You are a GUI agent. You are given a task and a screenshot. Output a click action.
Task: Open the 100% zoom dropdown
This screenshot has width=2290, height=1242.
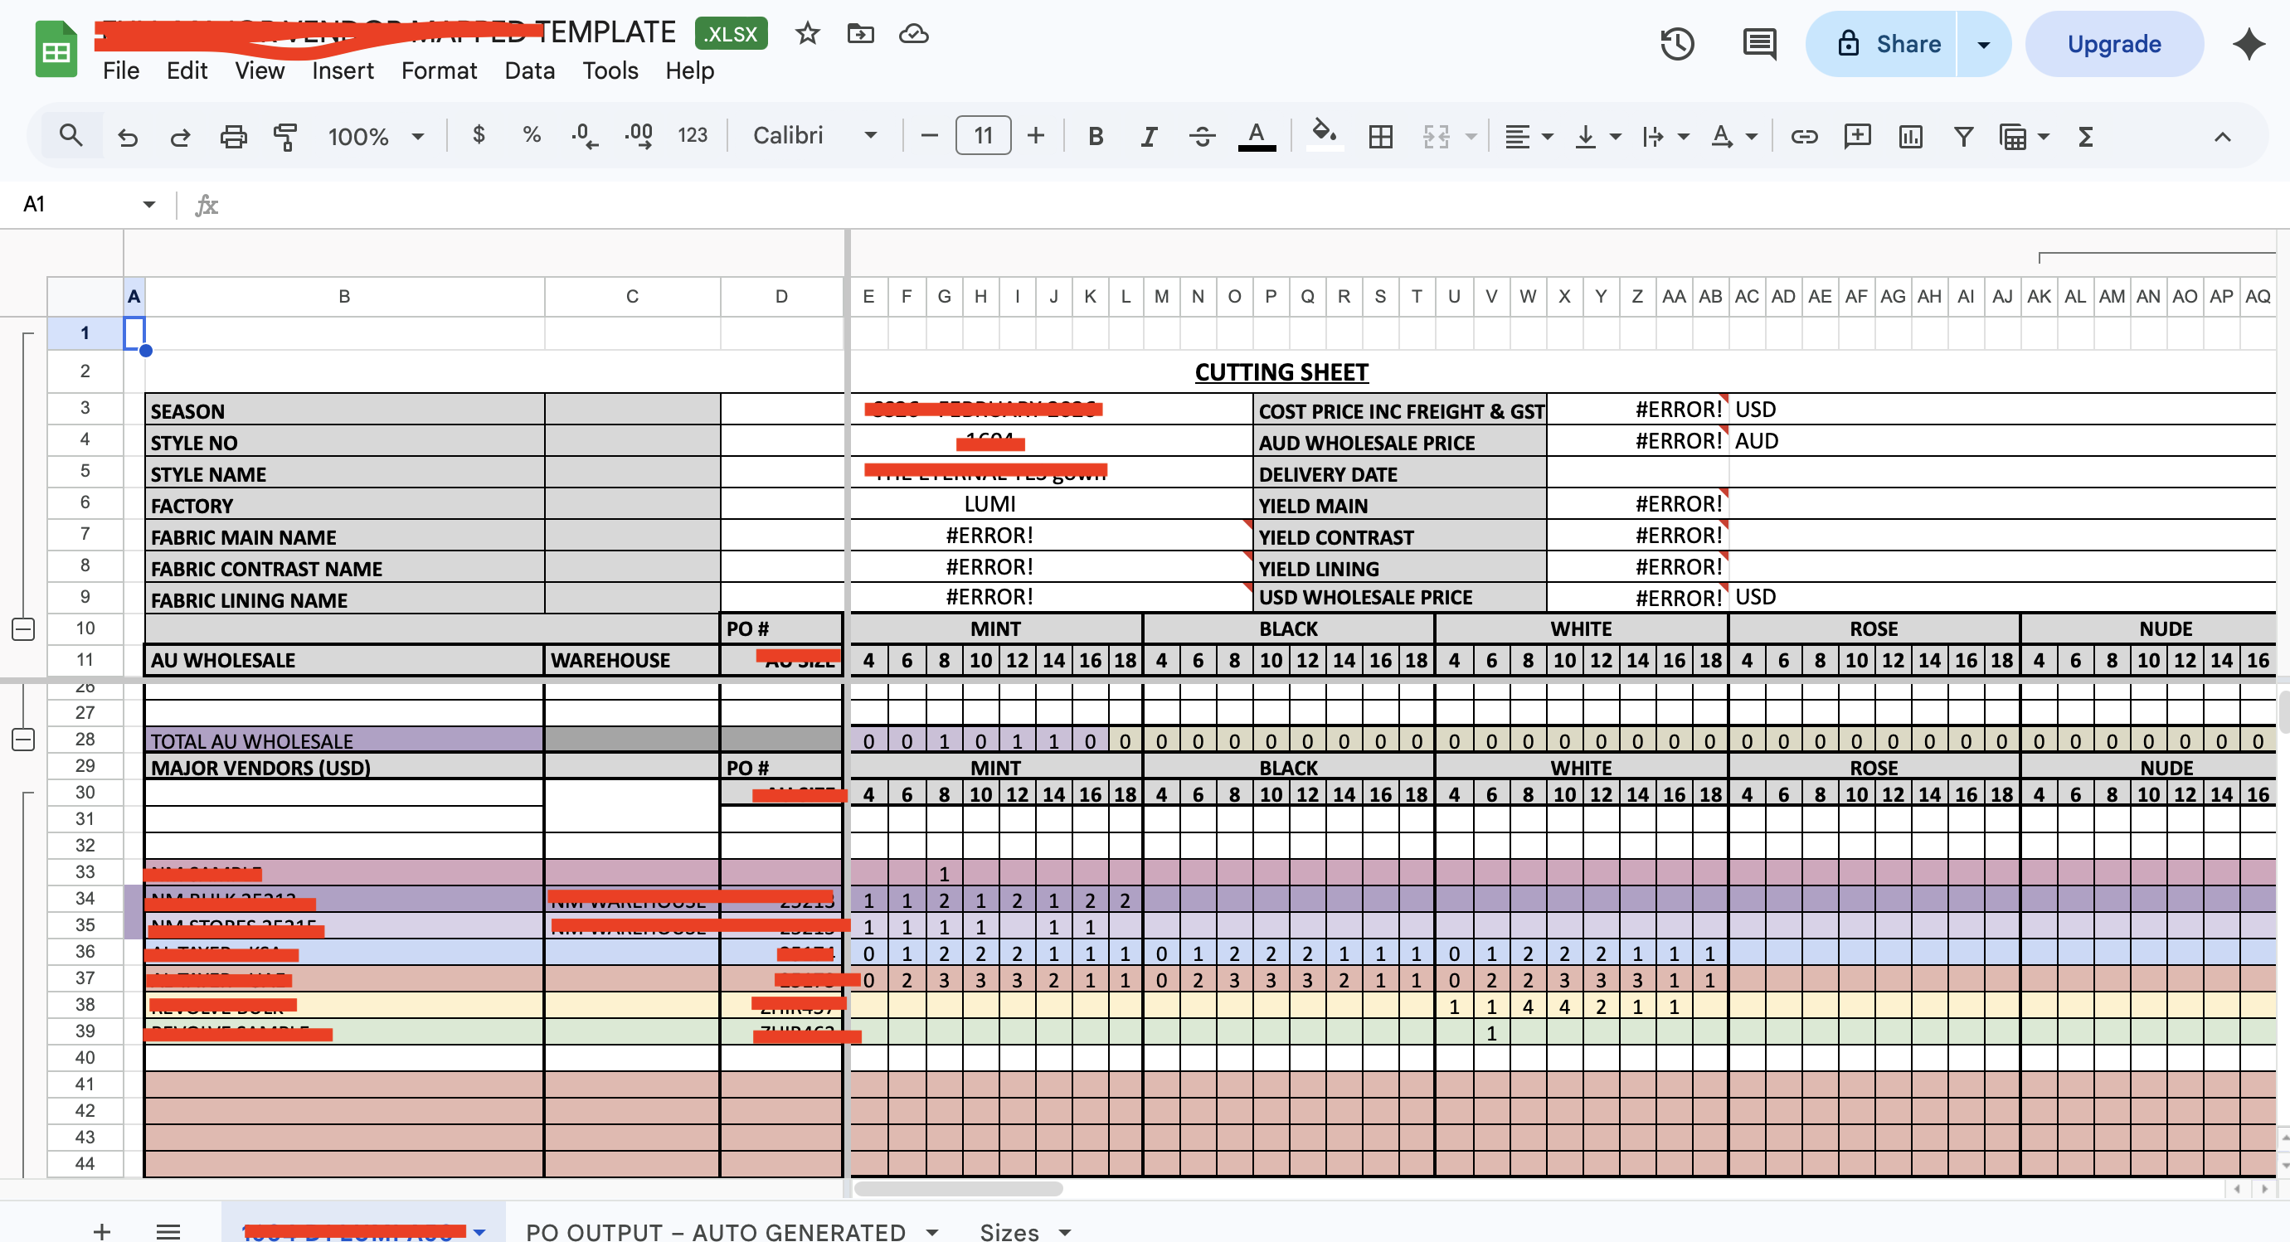point(375,136)
